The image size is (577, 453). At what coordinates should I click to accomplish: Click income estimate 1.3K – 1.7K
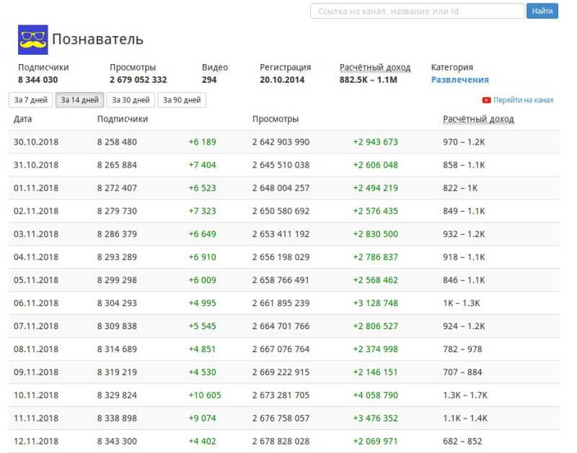(x=465, y=395)
